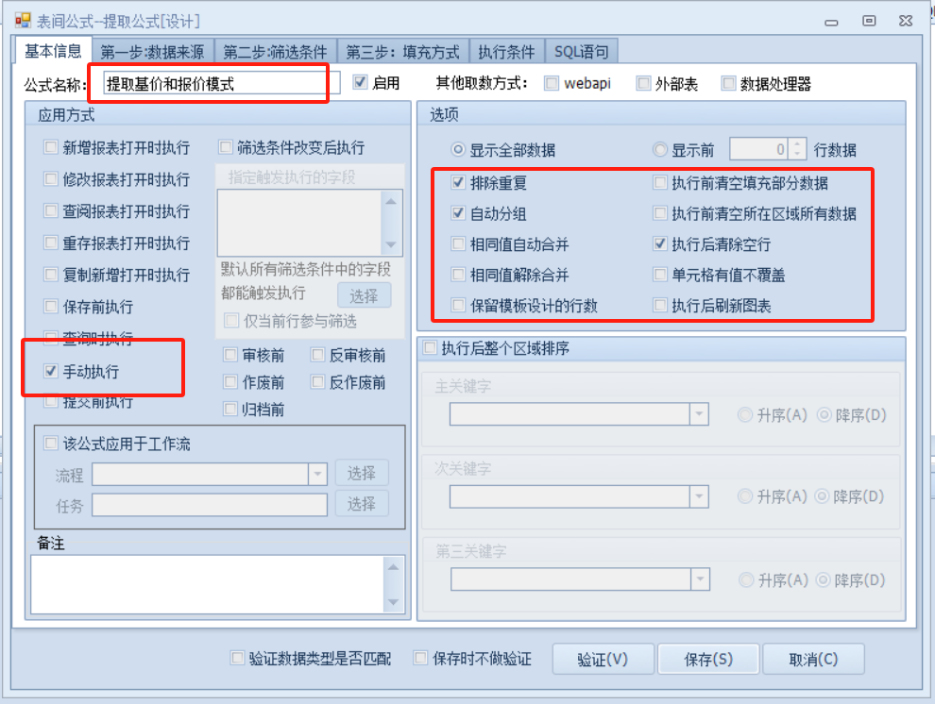Select 显示全部数据 radio button
Image resolution: width=935 pixels, height=704 pixels.
click(x=459, y=150)
